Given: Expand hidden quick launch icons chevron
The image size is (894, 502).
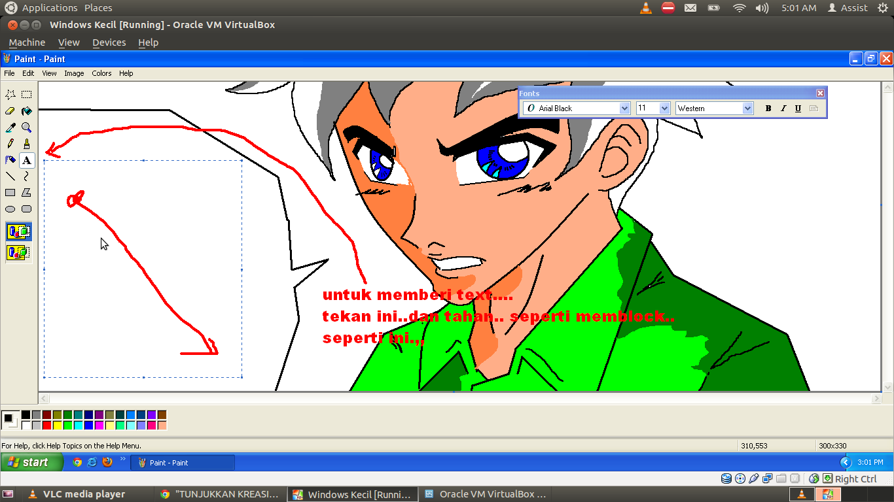Looking at the screenshot, I should [x=122, y=459].
